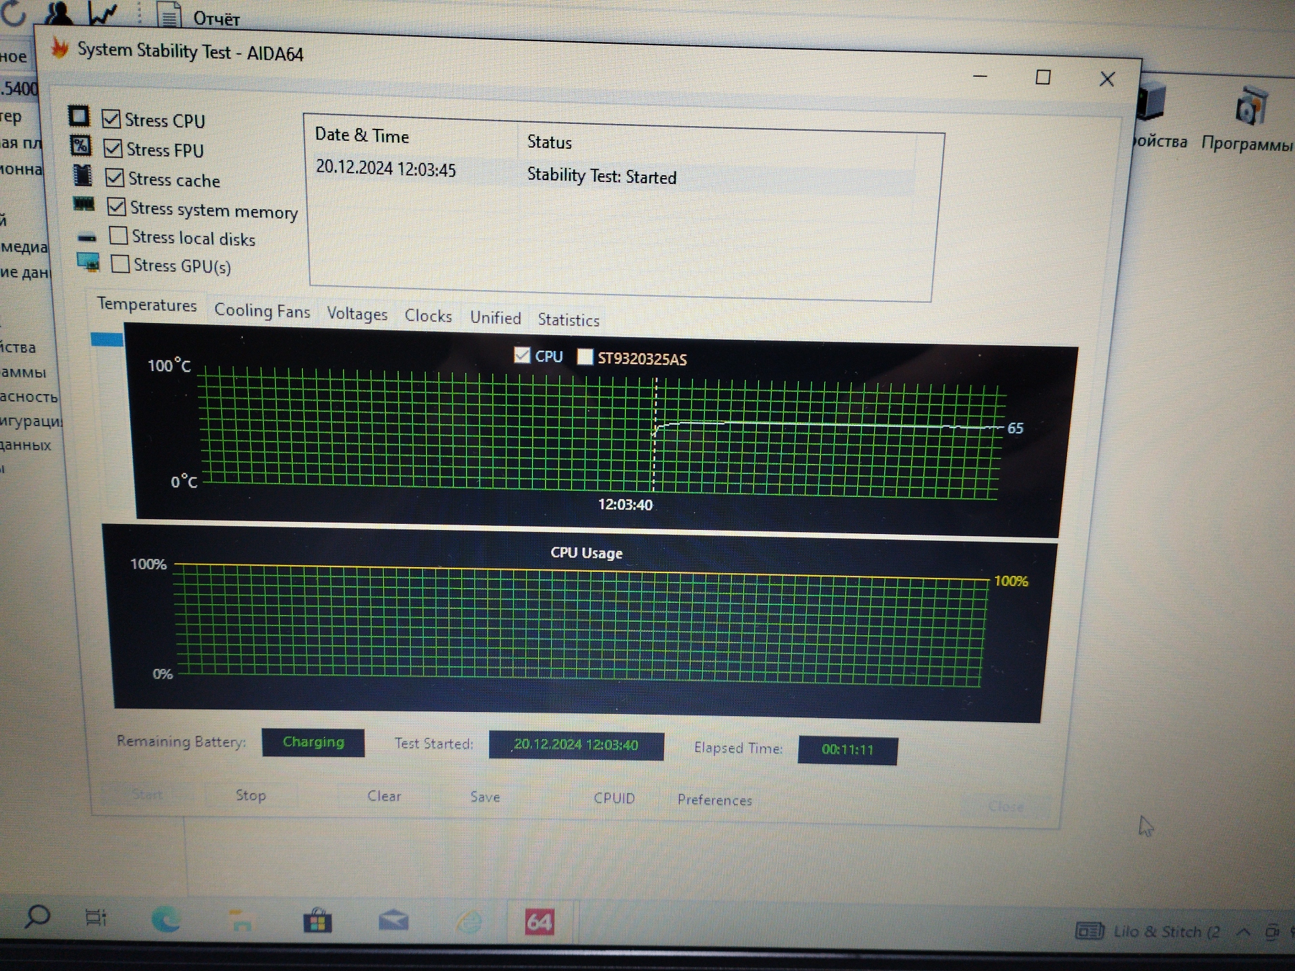This screenshot has width=1295, height=971.
Task: Stop the stability test
Action: coord(250,795)
